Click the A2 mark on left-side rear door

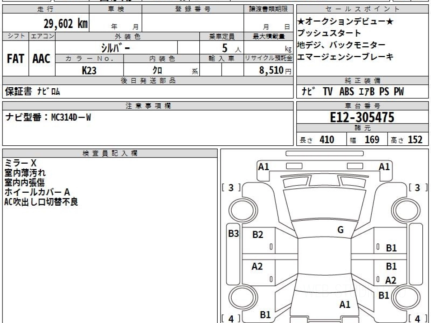tap(257, 267)
